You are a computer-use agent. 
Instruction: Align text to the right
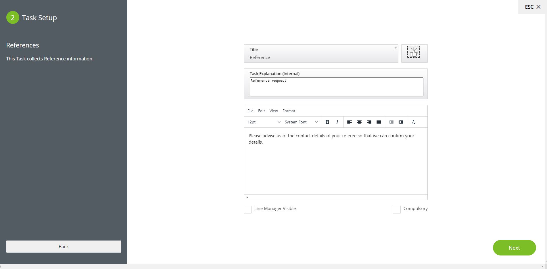[369, 122]
